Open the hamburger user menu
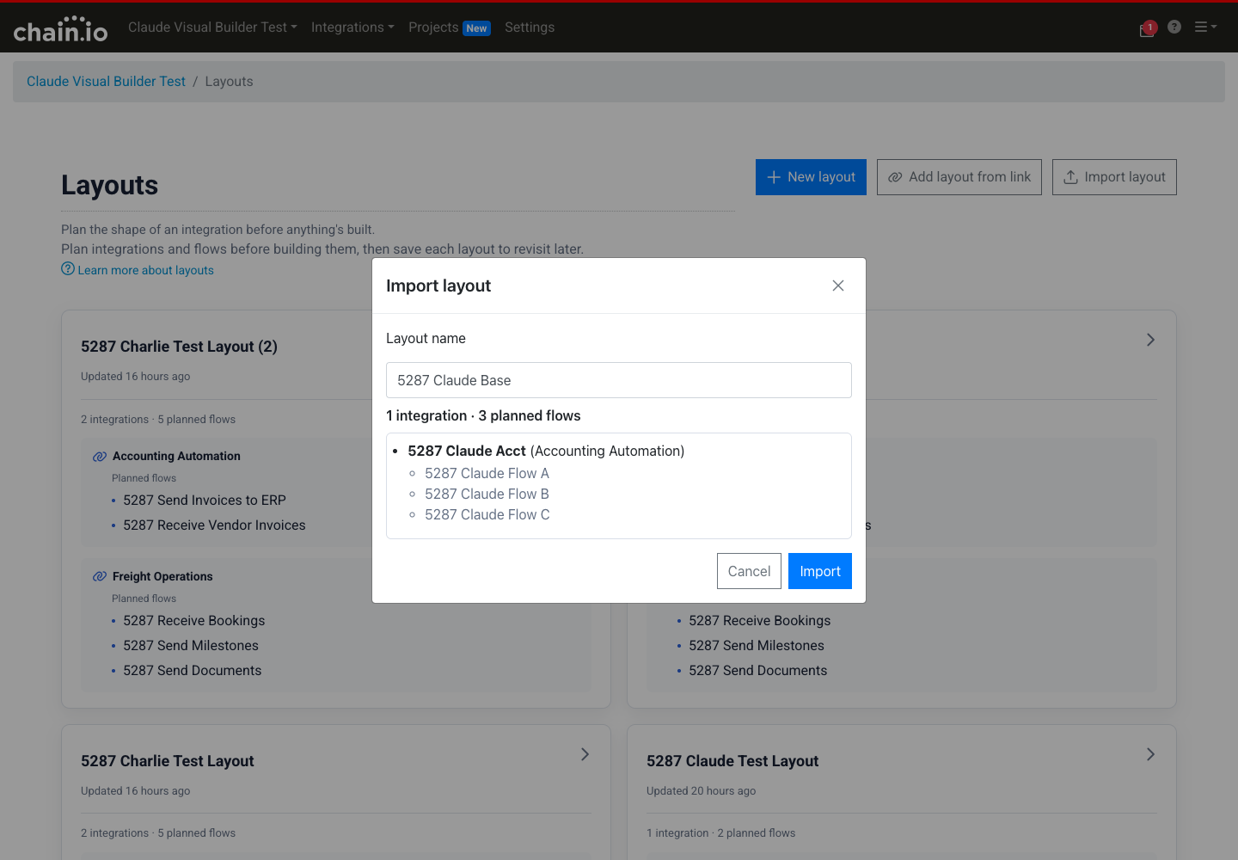This screenshot has height=860, width=1238. click(x=1205, y=27)
